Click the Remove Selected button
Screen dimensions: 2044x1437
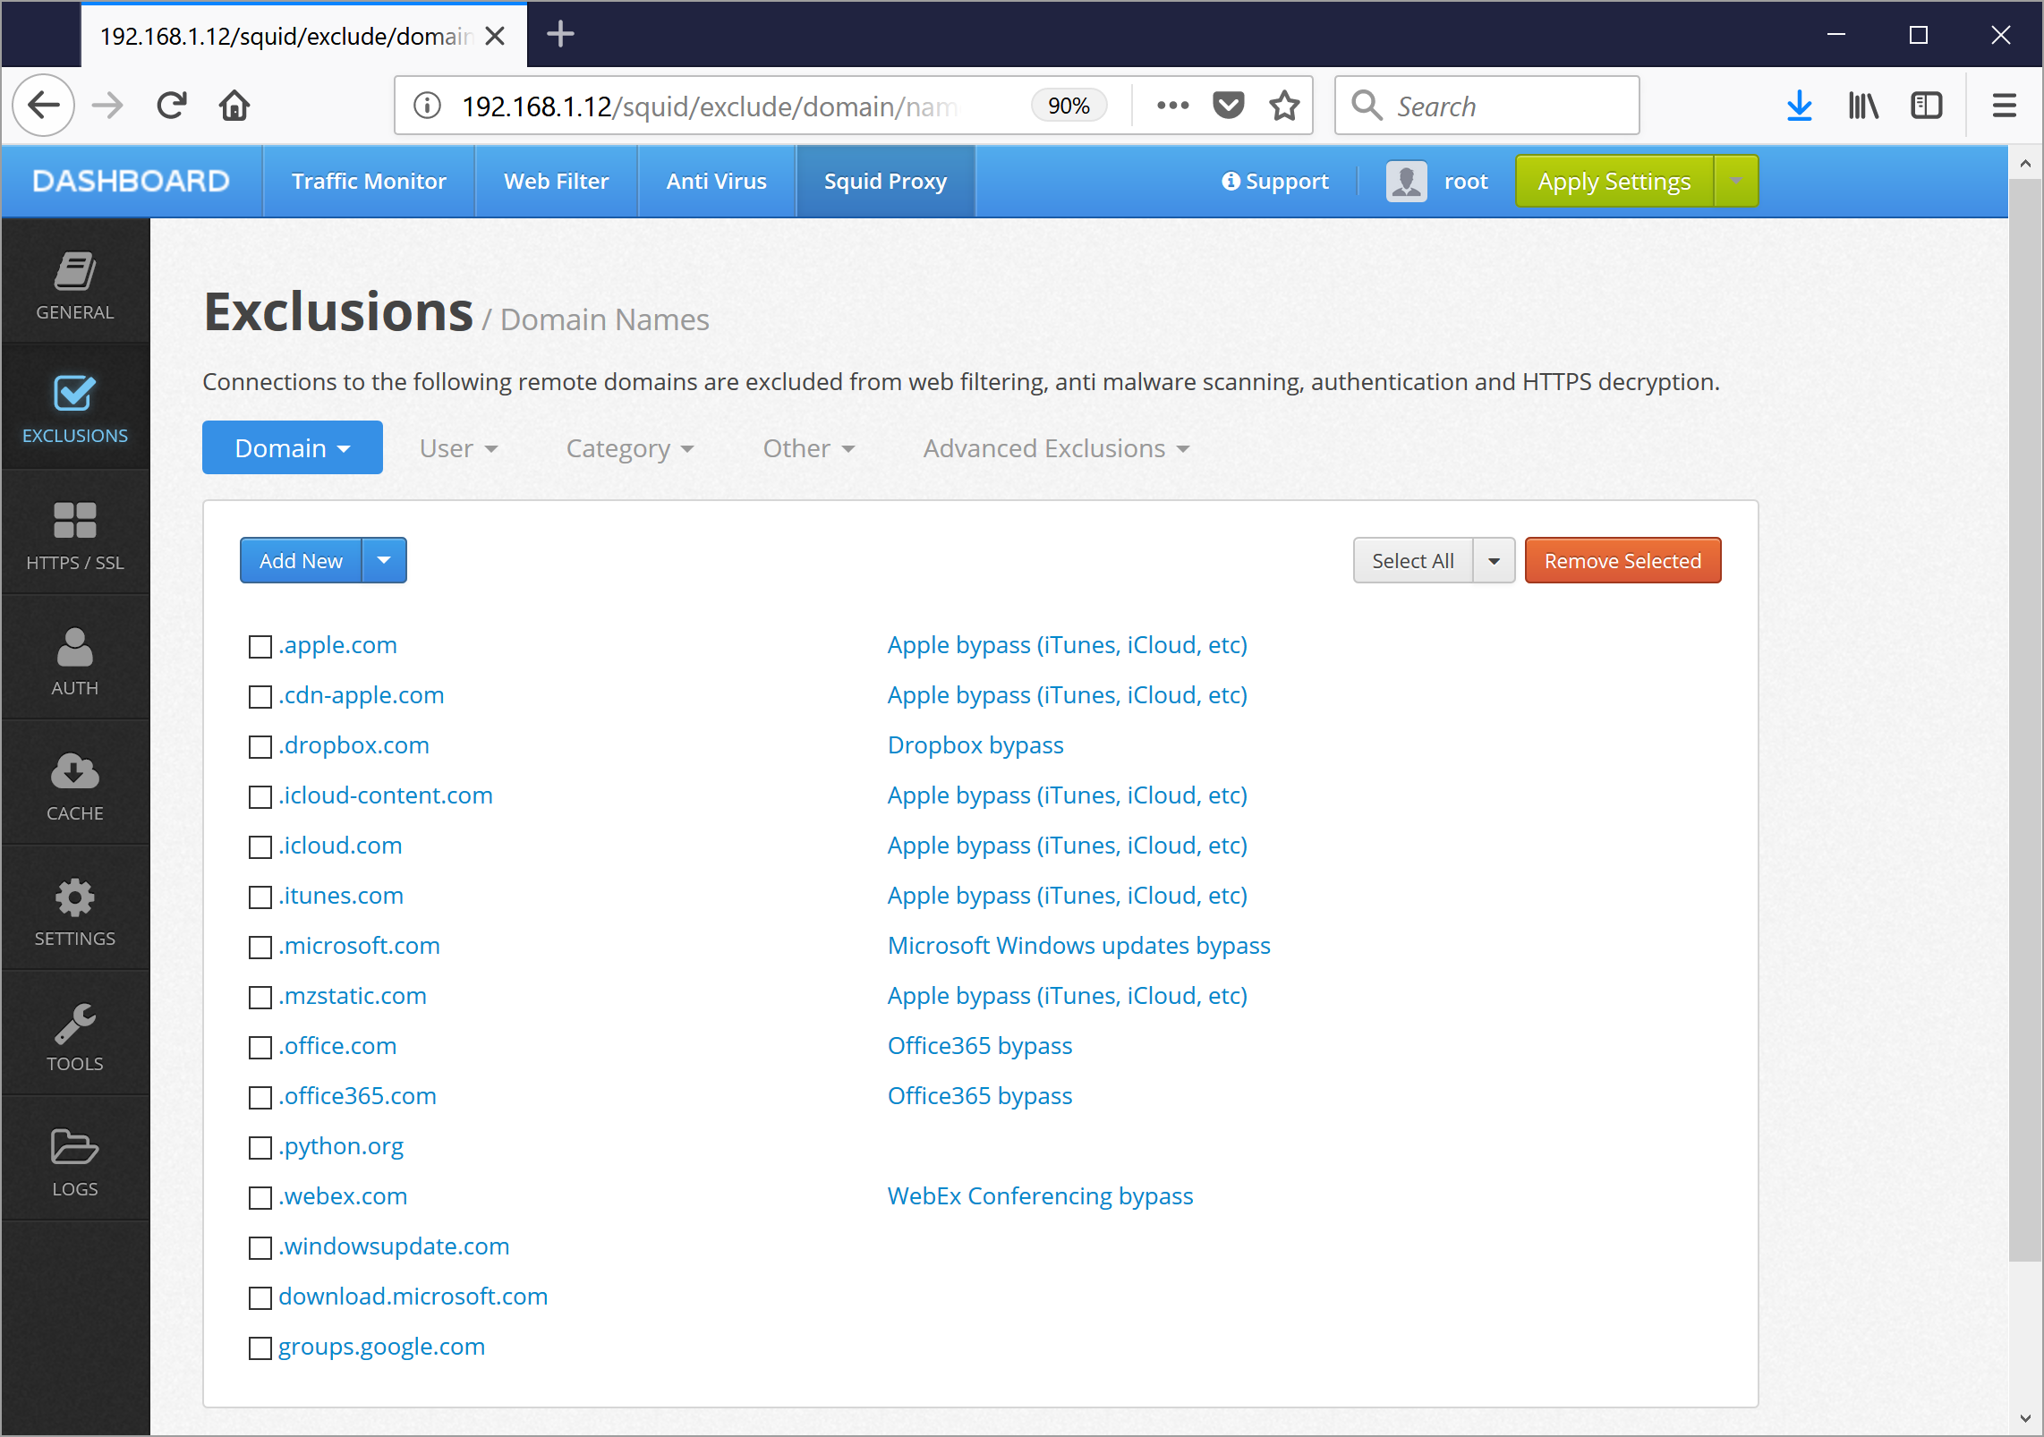[1622, 560]
